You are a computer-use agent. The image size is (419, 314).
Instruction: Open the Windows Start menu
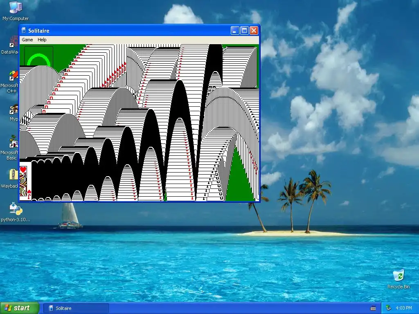[20, 308]
